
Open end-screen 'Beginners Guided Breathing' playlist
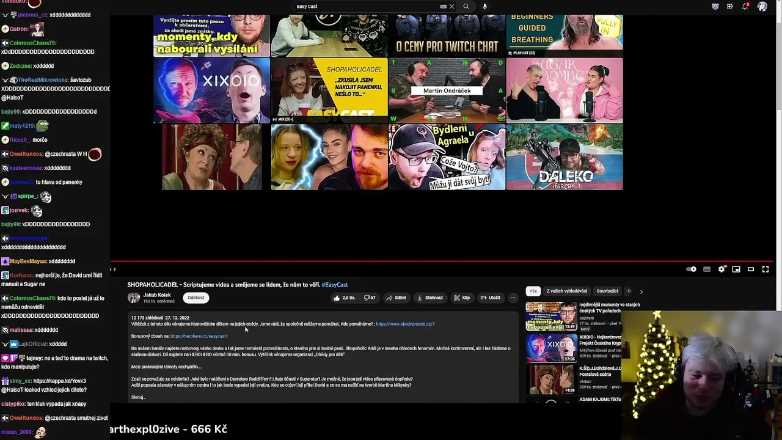[x=565, y=36]
